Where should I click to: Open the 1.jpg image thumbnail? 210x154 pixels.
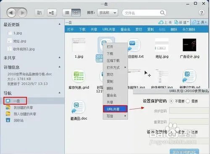(x=79, y=45)
